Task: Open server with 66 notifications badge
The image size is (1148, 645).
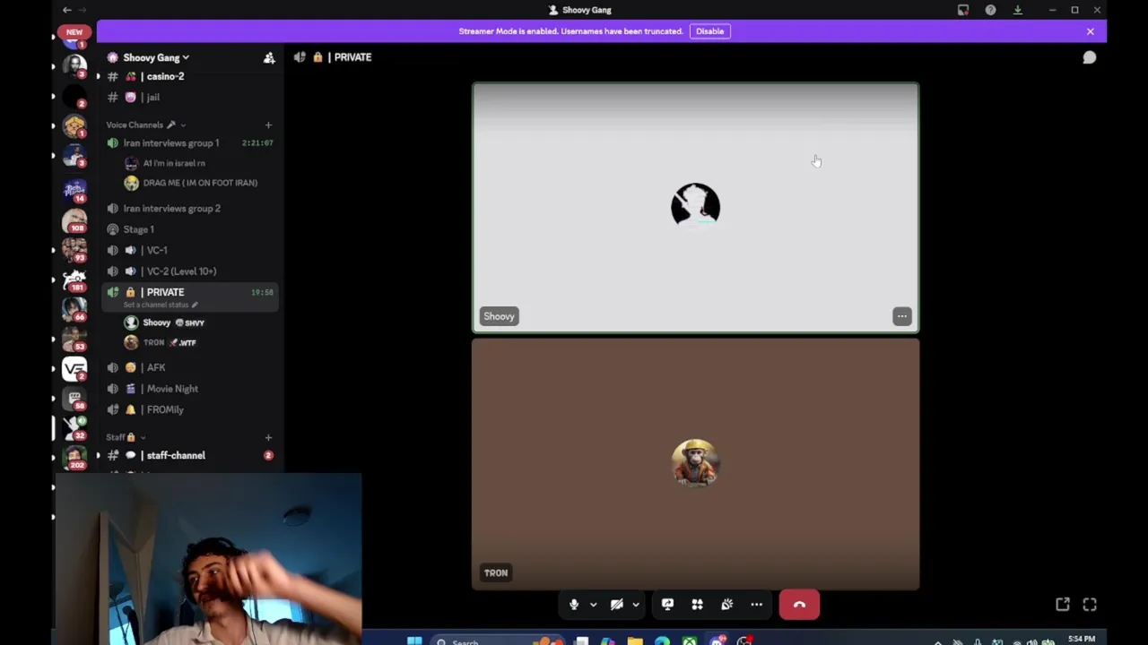Action: (x=74, y=309)
